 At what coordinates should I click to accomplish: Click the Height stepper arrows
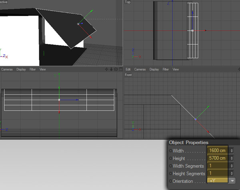click(232, 158)
